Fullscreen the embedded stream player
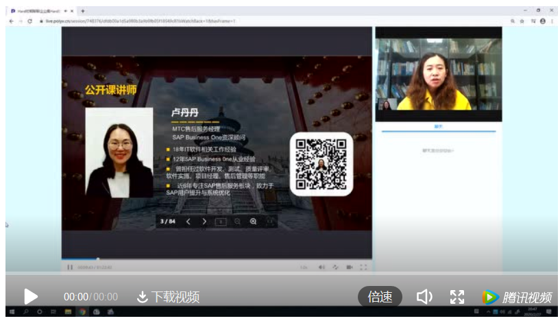Screen dimensions: 560x323 click(363, 267)
